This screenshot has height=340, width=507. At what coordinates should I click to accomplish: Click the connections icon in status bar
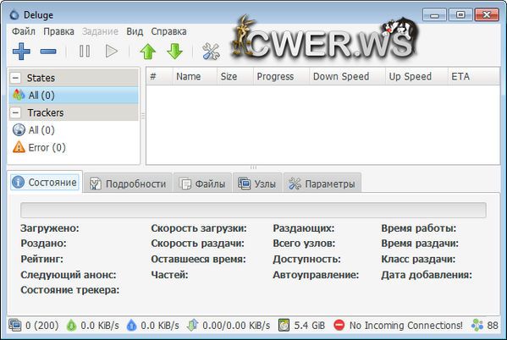point(15,325)
